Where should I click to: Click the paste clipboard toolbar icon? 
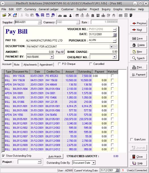pyautogui.click(x=32, y=15)
